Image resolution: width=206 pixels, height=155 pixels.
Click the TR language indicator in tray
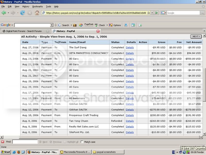coord(173,152)
